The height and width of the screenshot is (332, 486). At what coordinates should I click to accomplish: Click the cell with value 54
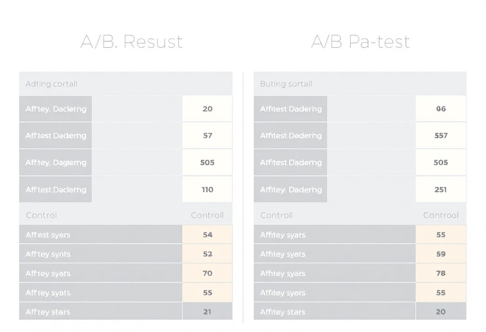pos(207,235)
